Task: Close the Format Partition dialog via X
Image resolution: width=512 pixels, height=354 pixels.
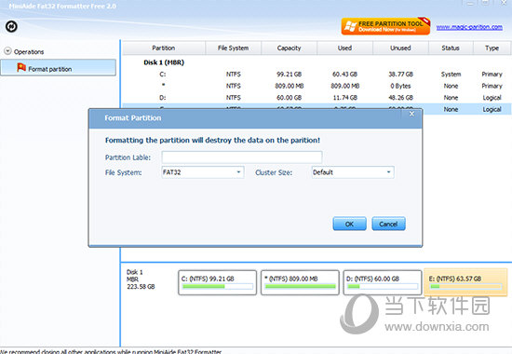Action: [x=411, y=114]
